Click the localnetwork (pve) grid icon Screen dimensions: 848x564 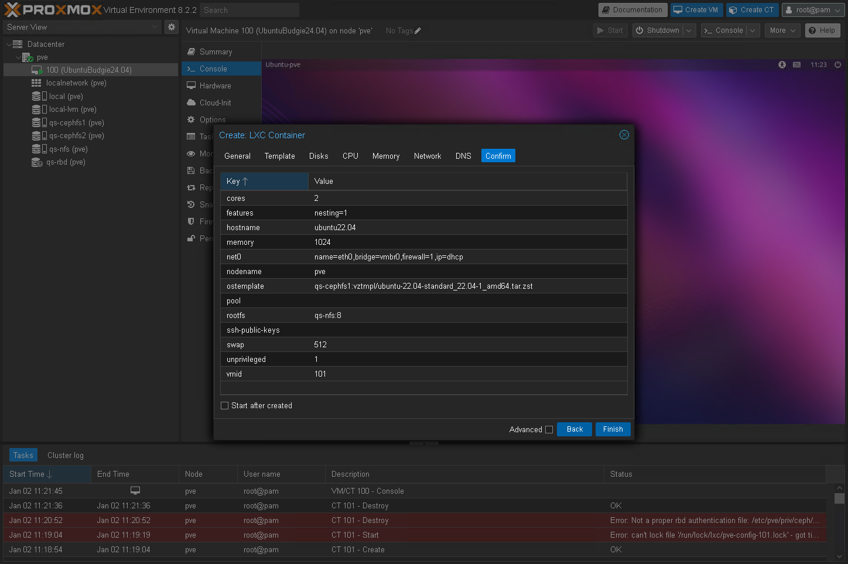pyautogui.click(x=36, y=83)
